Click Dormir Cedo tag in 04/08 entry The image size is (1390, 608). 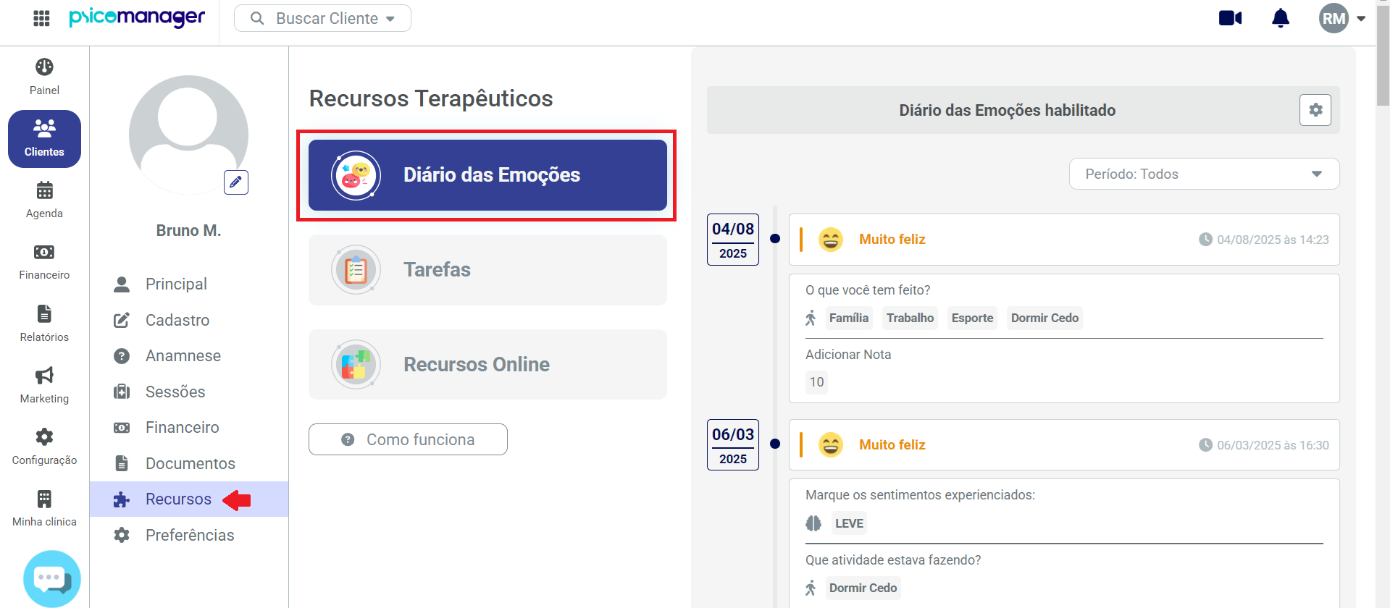(1044, 318)
